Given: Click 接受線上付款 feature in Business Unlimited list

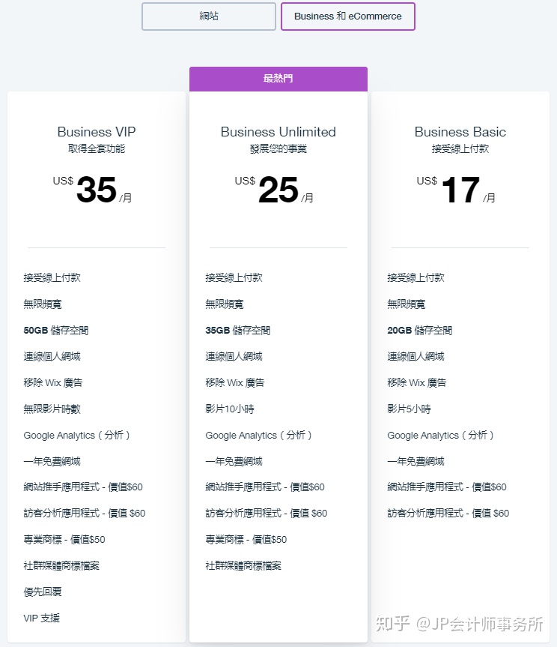Looking at the screenshot, I should coord(234,278).
